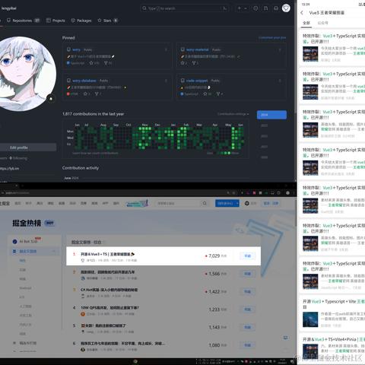Expand the create new dropdown arrow on GitHub
Screen dimensions: 365x365
pyautogui.click(x=246, y=8)
